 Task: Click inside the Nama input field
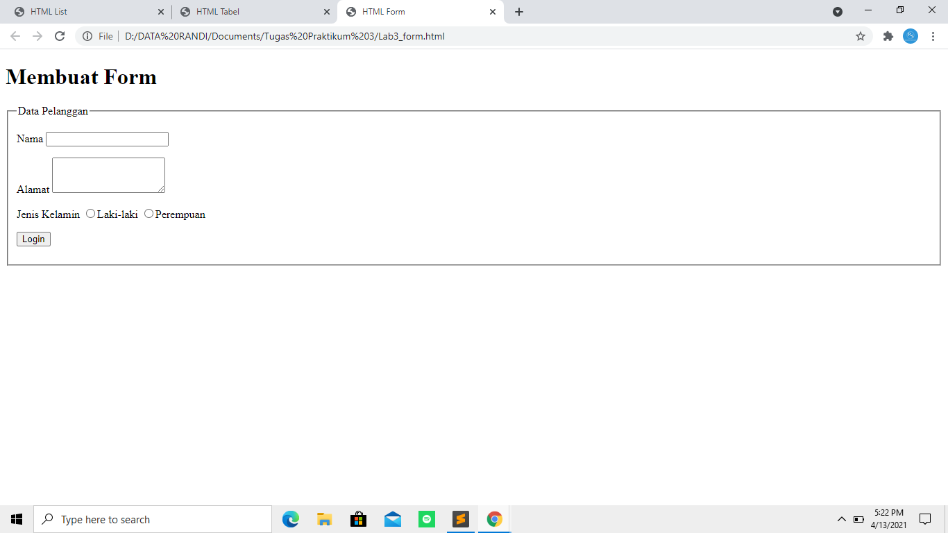click(106, 139)
